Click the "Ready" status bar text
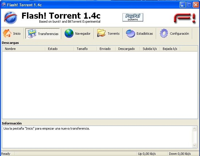The image size is (200, 156). pyautogui.click(x=6, y=154)
